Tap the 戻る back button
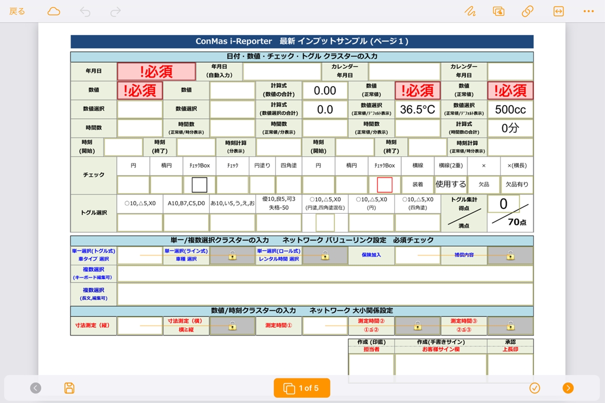Viewport: 605px width, 403px height. pos(17,11)
